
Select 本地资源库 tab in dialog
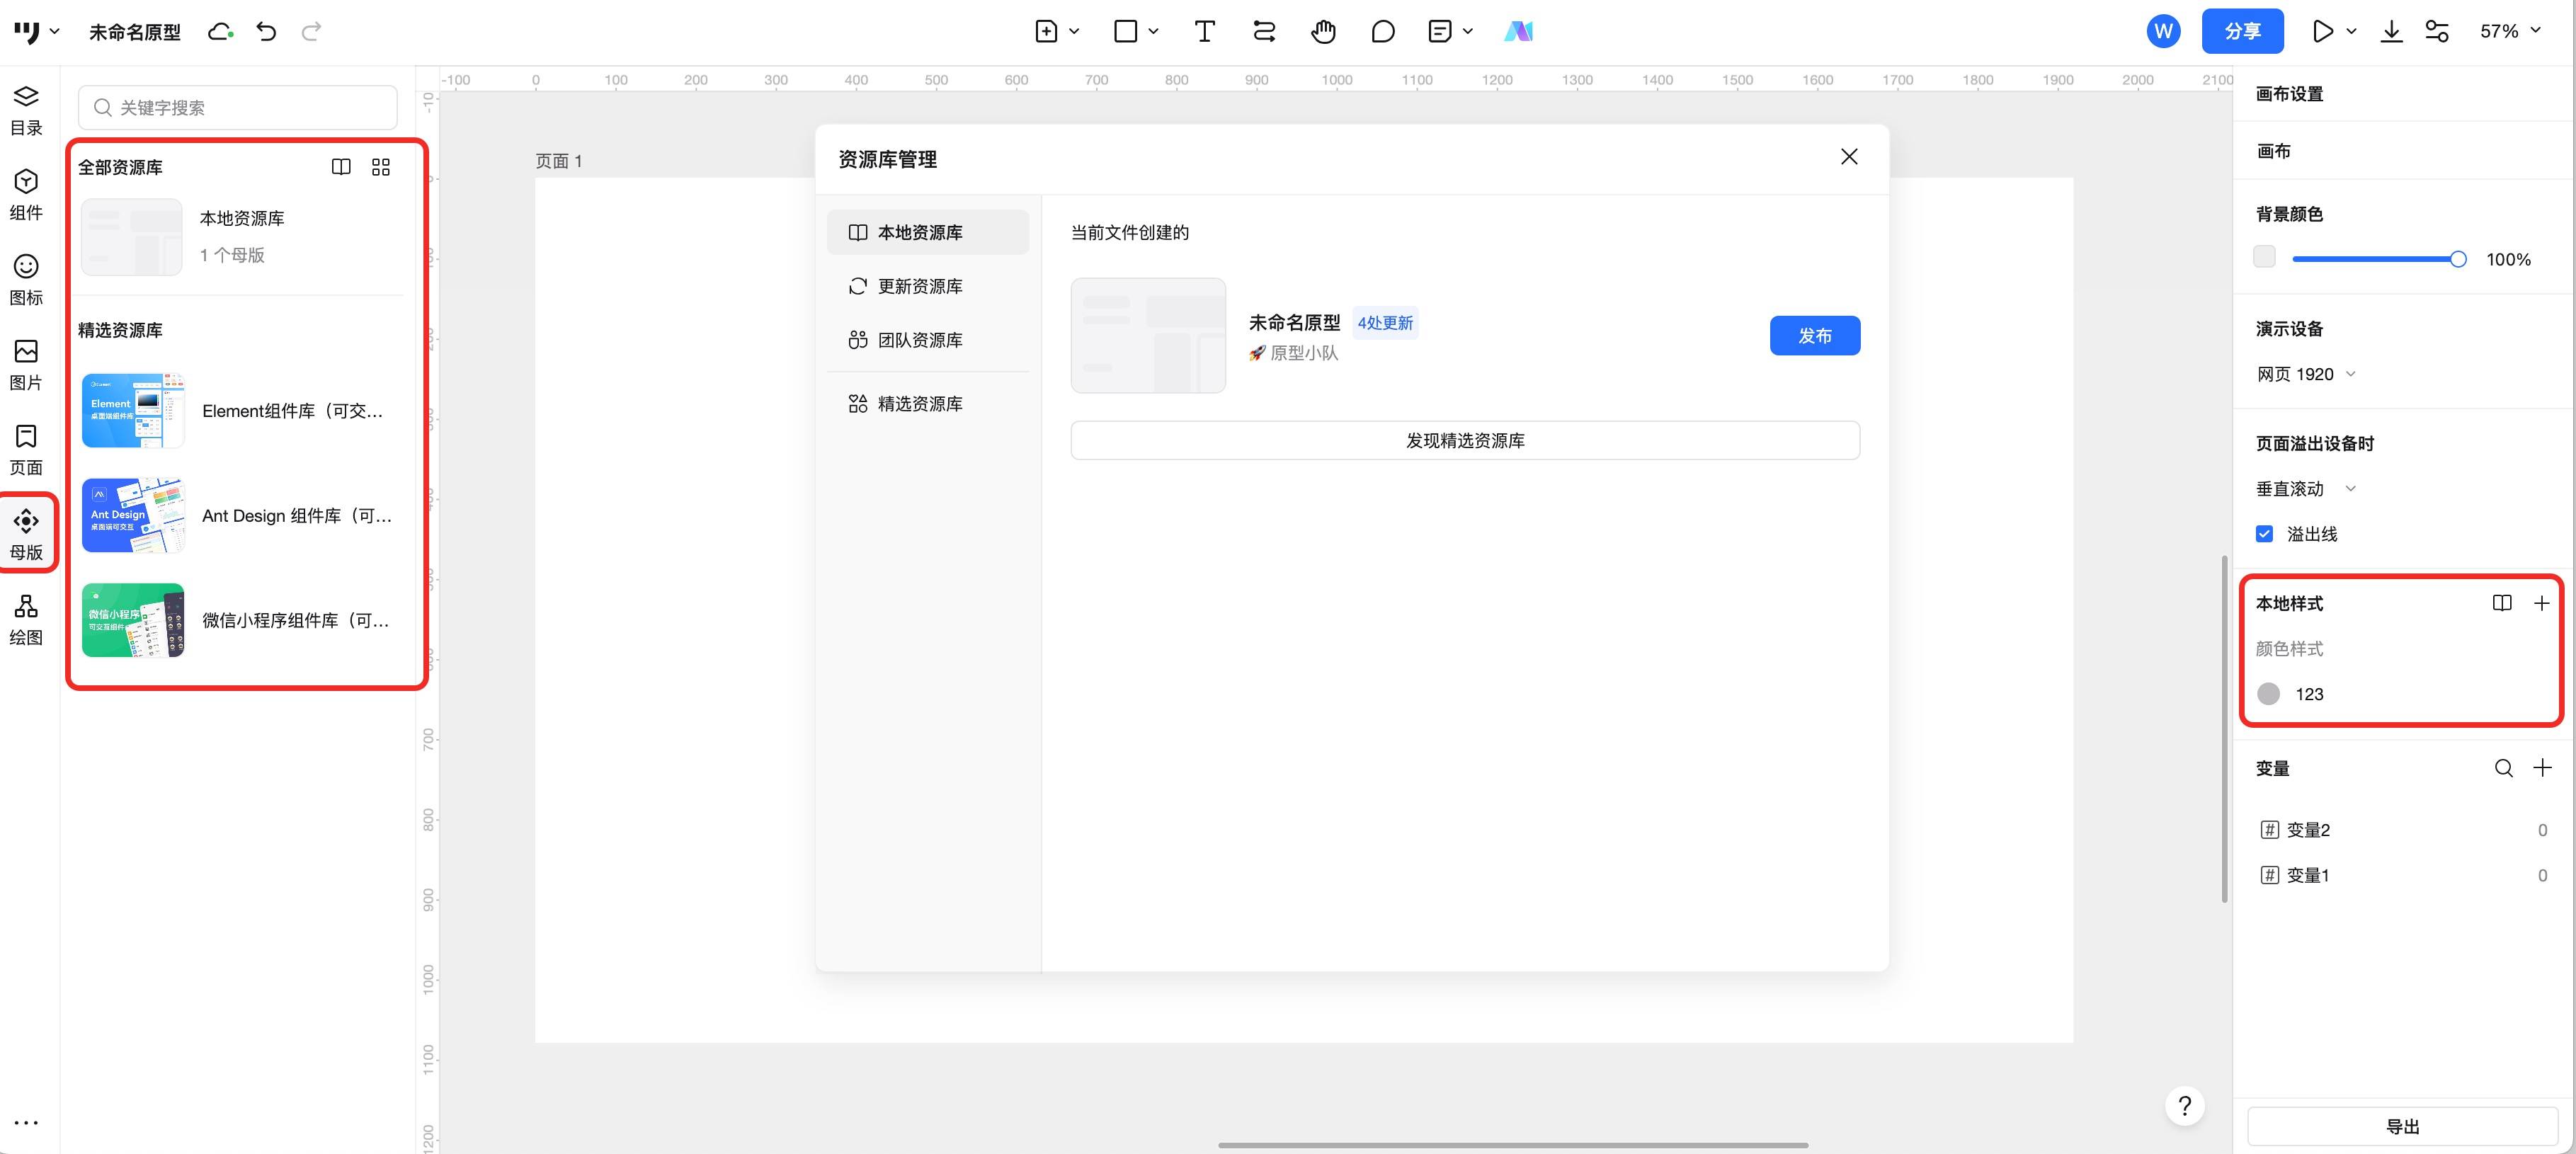[927, 232]
